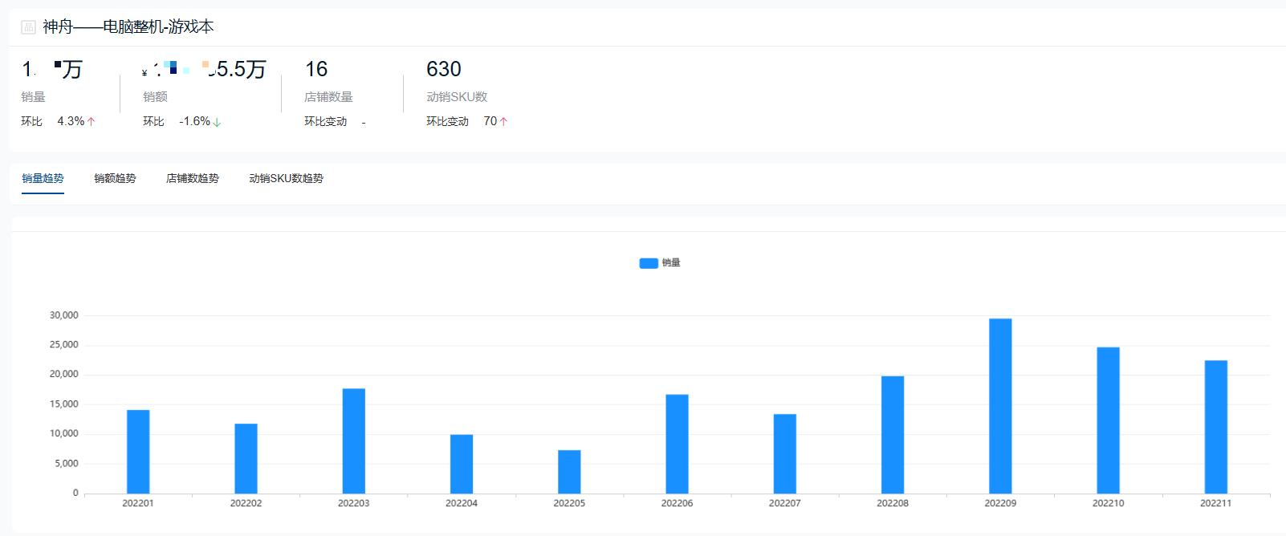This screenshot has width=1286, height=536.
Task: Open 动销SKU数趋势 tab
Action: pyautogui.click(x=286, y=178)
